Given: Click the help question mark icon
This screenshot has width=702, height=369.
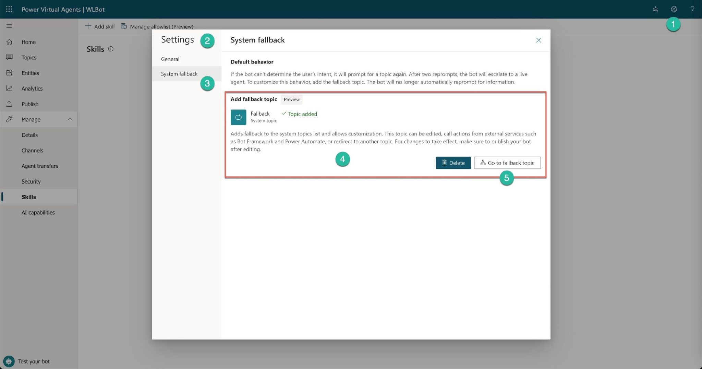Looking at the screenshot, I should [x=692, y=9].
